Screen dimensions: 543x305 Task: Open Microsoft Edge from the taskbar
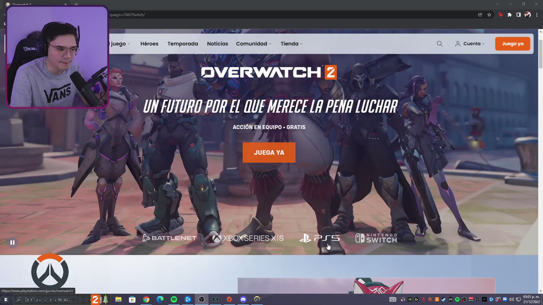coord(160,299)
